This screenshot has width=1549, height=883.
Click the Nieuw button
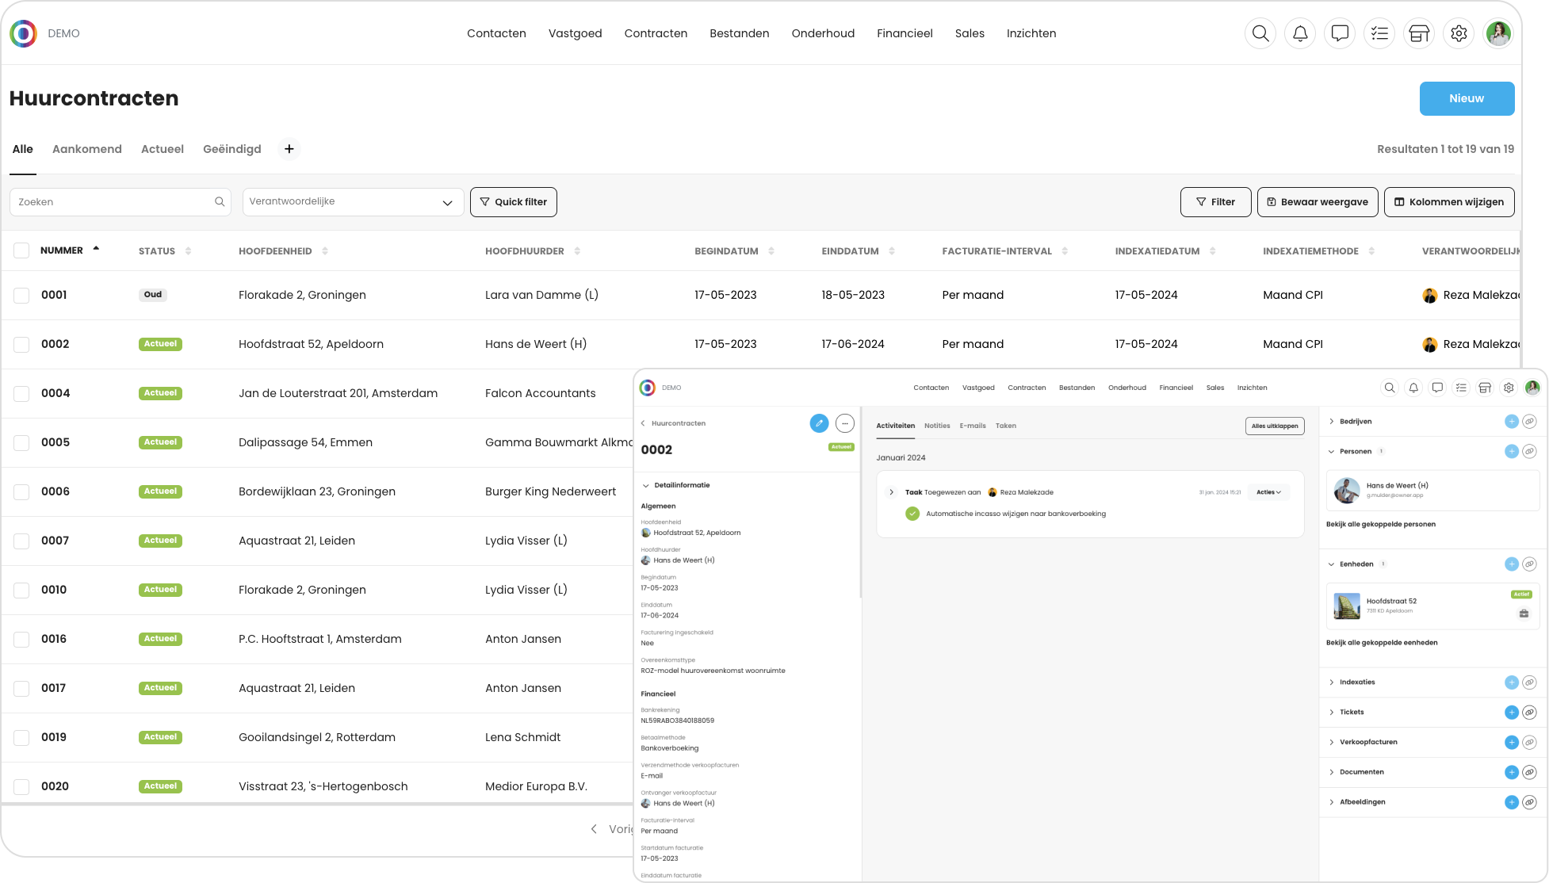pos(1466,98)
